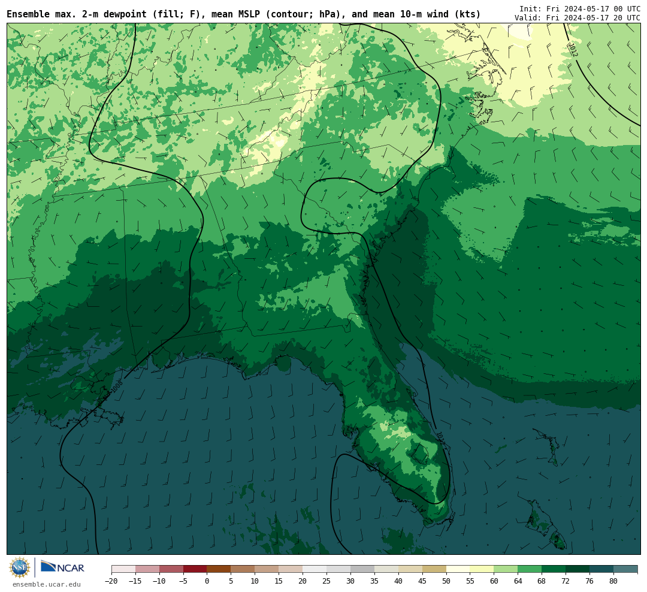647x592 pixels.
Task: Click the green swatch between 64 and 68
Action: tap(530, 569)
